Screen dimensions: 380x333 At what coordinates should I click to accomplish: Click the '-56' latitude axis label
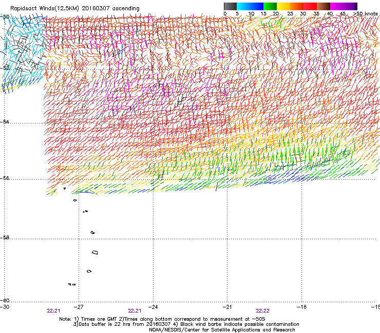5,178
